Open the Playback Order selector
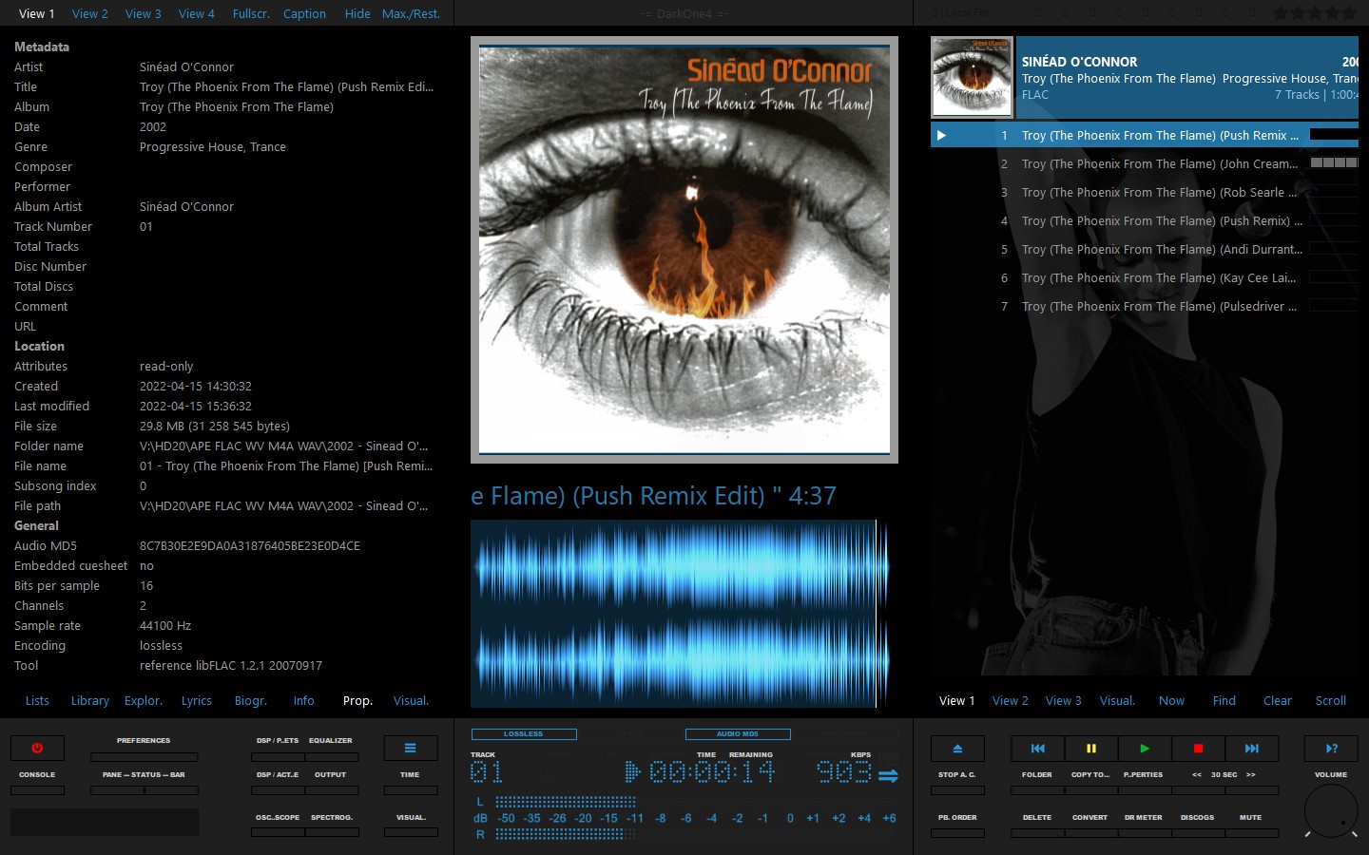The image size is (1369, 855). click(957, 832)
